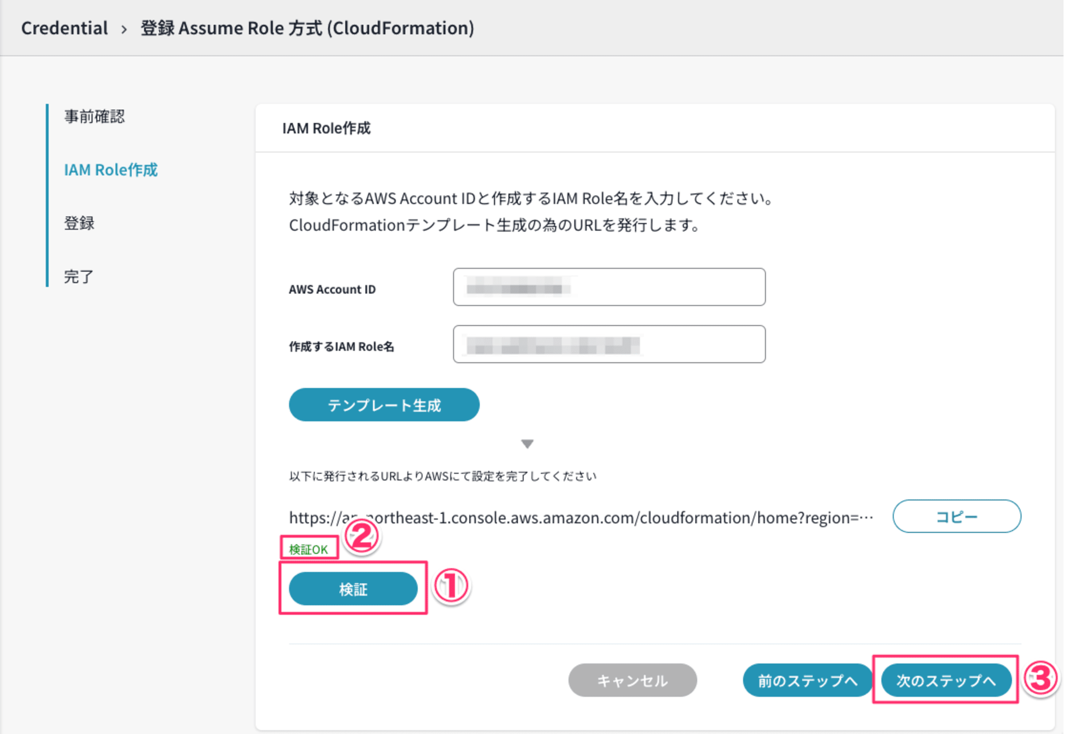Screen dimensions: 1074x734
Task: Click the 以下に発行されるURL instruction text
Action: [442, 476]
